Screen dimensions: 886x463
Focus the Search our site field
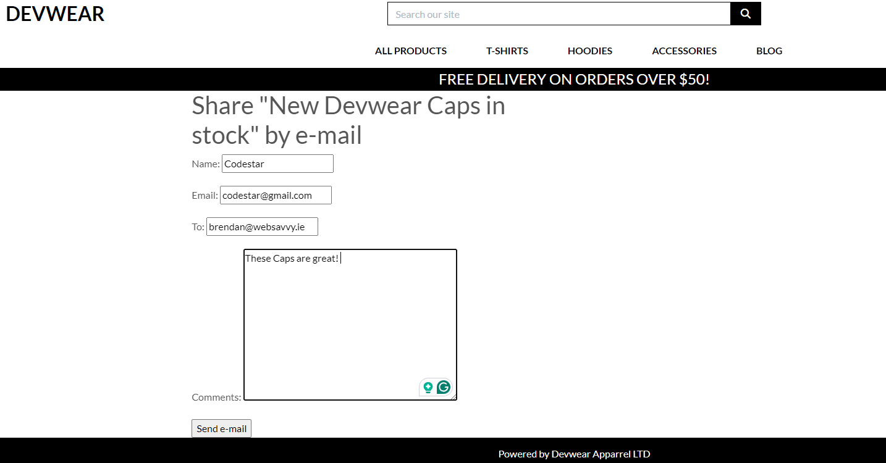coord(559,14)
